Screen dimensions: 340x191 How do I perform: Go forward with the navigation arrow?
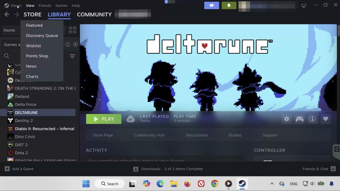click(16, 14)
